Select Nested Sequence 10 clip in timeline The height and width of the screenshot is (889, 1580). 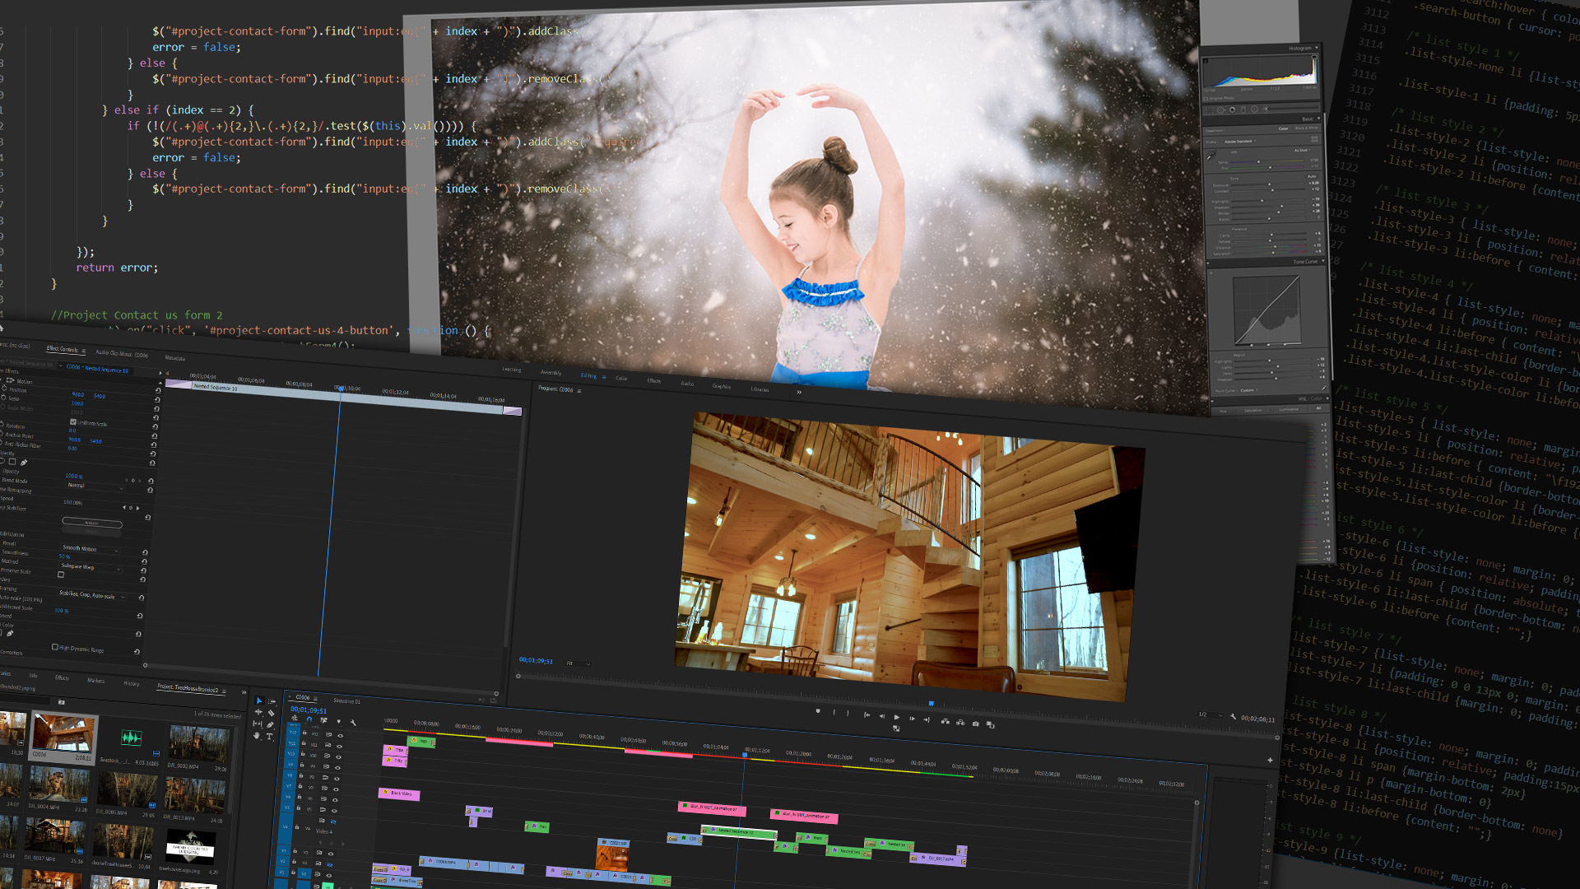click(738, 831)
